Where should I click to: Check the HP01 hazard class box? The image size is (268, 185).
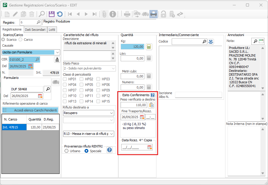click(x=65, y=79)
